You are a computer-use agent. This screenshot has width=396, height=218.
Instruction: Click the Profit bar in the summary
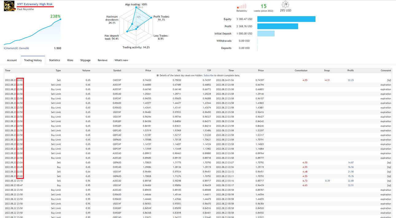[x=278, y=26]
